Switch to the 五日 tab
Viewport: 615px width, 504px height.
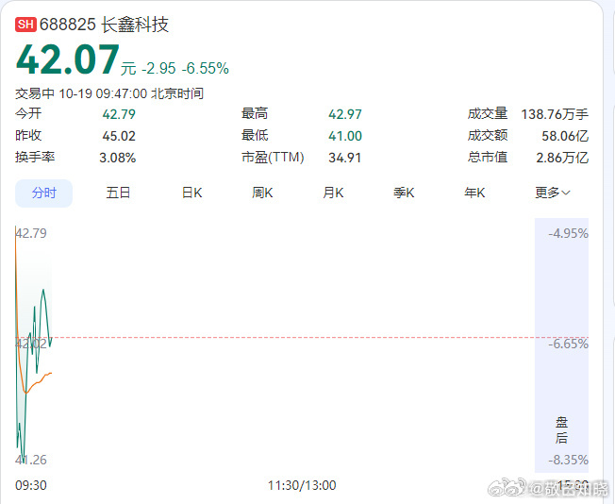click(118, 193)
